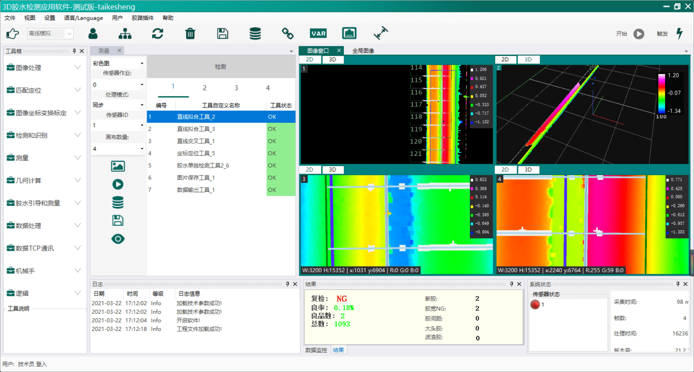The image size is (694, 372).
Task: Switch image window 2 to 2D view
Action: (x=505, y=60)
